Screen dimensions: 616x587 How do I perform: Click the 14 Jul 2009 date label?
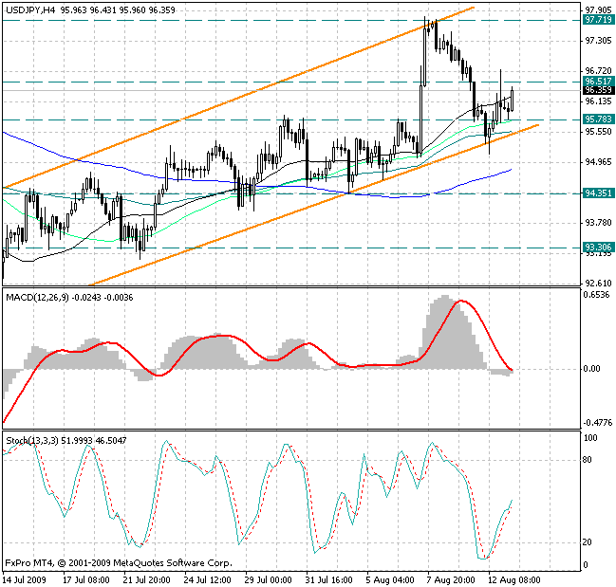[25, 580]
